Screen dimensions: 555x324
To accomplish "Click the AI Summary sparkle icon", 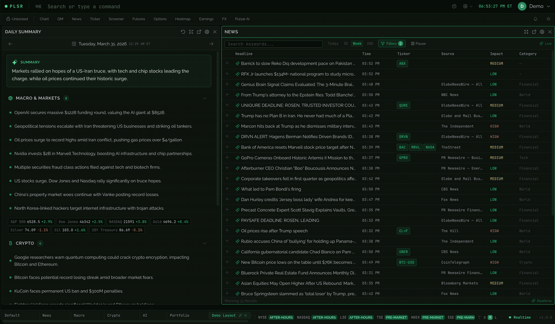I will [x=15, y=62].
